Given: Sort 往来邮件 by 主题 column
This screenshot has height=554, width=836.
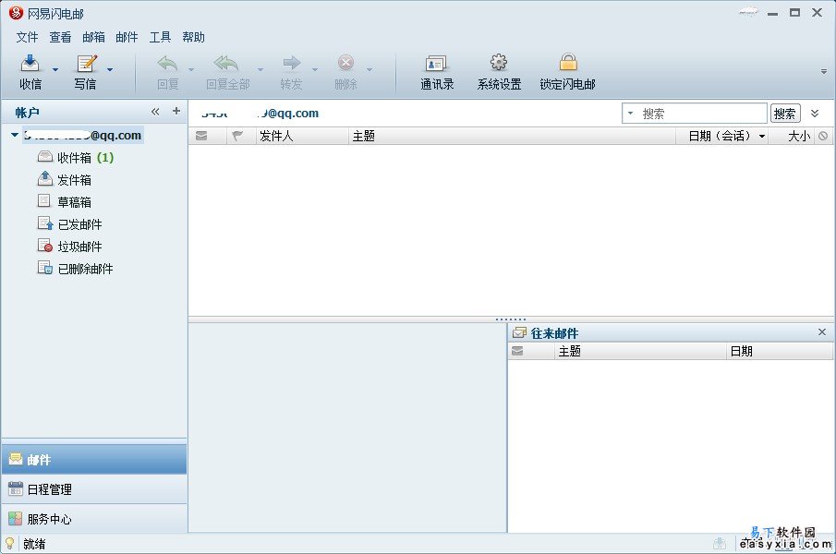Looking at the screenshot, I should 640,351.
